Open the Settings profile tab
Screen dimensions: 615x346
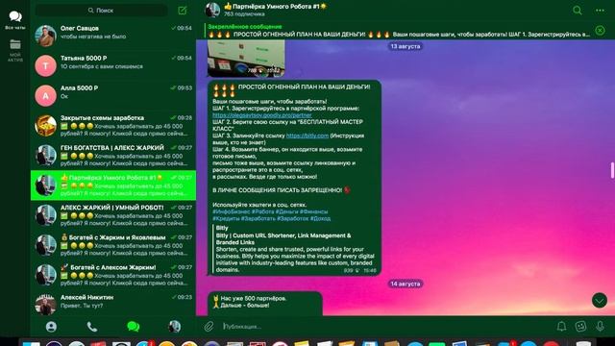(174, 327)
